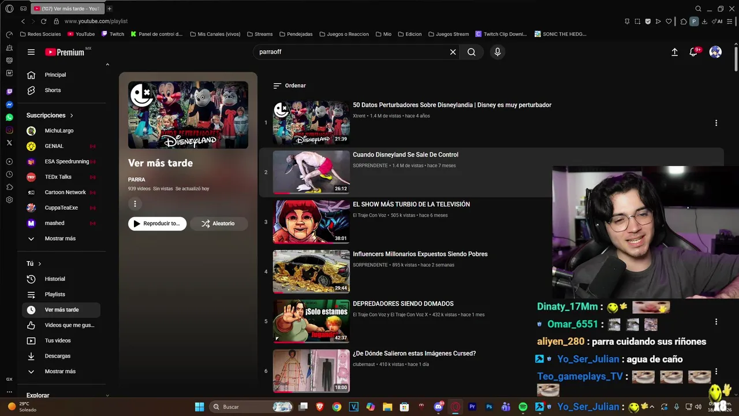The width and height of the screenshot is (739, 416).
Task: Open Descargas in the sidebar
Action: [x=61, y=356]
